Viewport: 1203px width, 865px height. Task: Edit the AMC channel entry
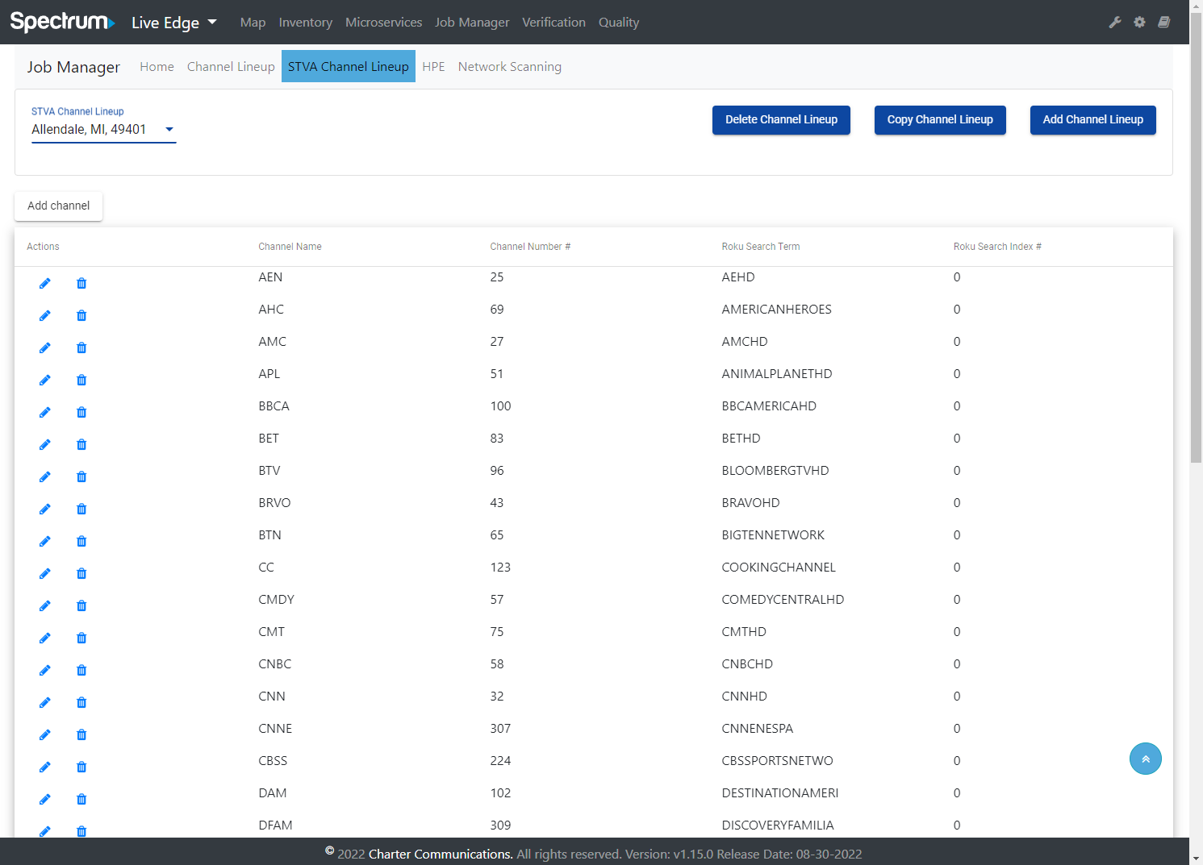tap(45, 347)
